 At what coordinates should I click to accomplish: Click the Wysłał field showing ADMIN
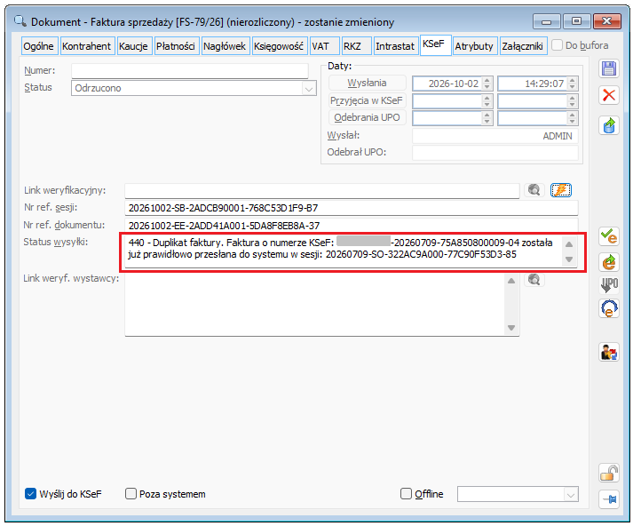pyautogui.click(x=495, y=136)
